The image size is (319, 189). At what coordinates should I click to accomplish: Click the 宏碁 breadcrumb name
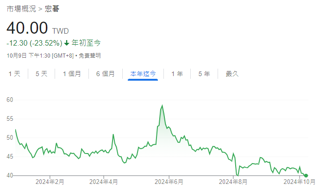52,9
